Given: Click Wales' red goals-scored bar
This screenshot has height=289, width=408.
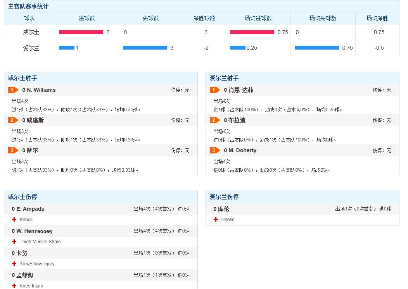Looking at the screenshot, I should 81,32.
